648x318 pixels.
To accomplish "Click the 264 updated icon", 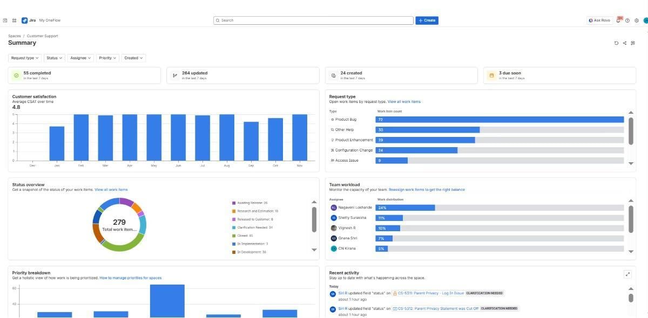I will (x=175, y=75).
